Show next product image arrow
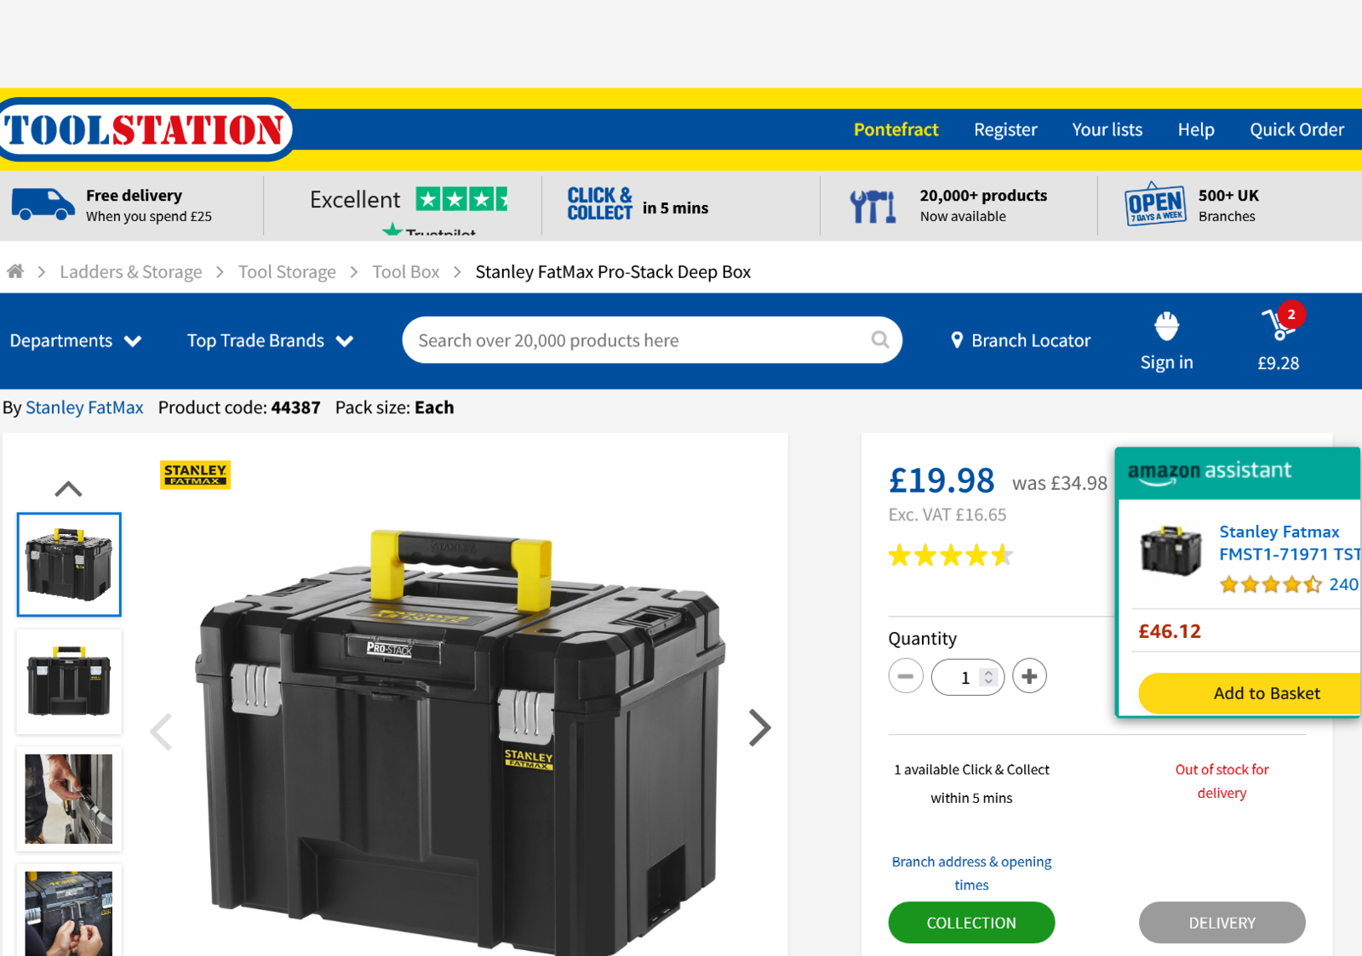This screenshot has width=1362, height=956. tap(759, 727)
